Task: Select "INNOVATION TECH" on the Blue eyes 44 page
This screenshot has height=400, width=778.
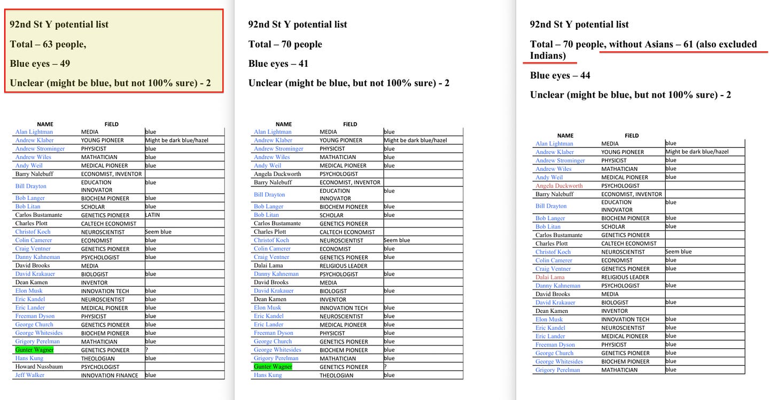Action: coord(625,319)
